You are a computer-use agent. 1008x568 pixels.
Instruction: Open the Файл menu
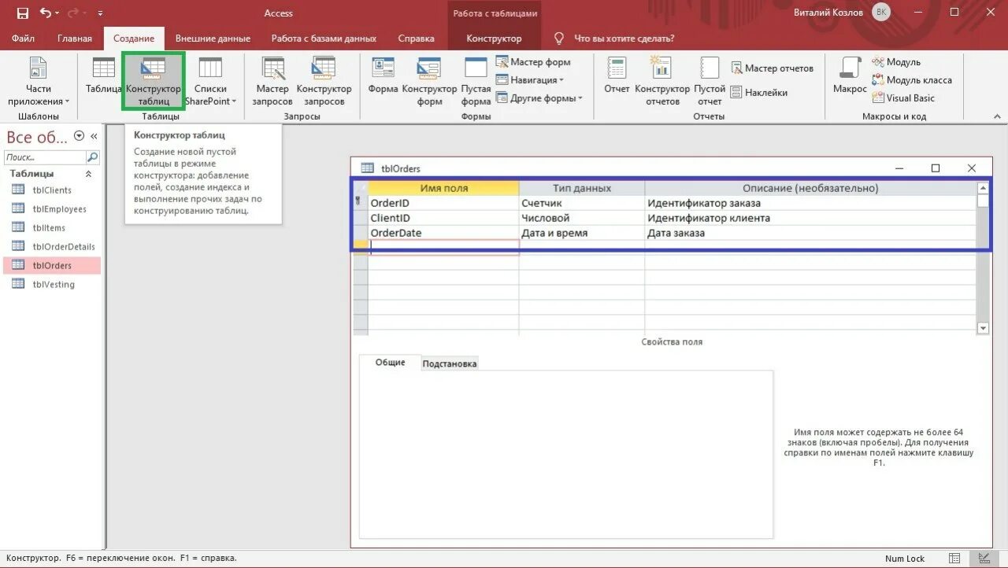pos(24,39)
